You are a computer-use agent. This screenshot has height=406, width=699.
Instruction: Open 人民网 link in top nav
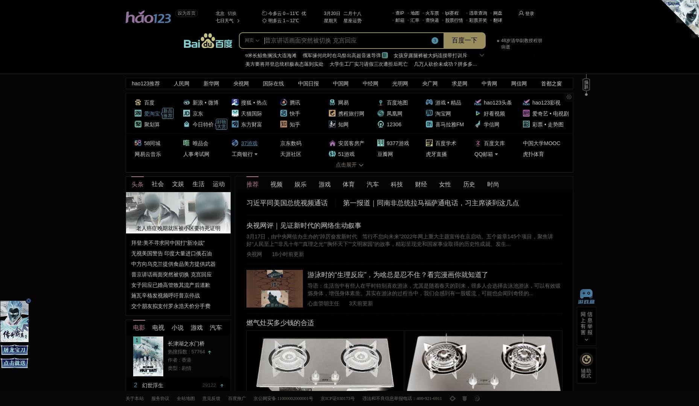coord(181,83)
